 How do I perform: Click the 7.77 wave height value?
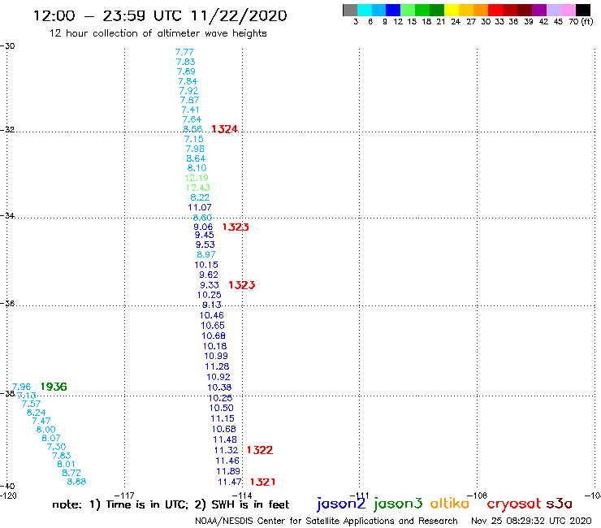[184, 52]
